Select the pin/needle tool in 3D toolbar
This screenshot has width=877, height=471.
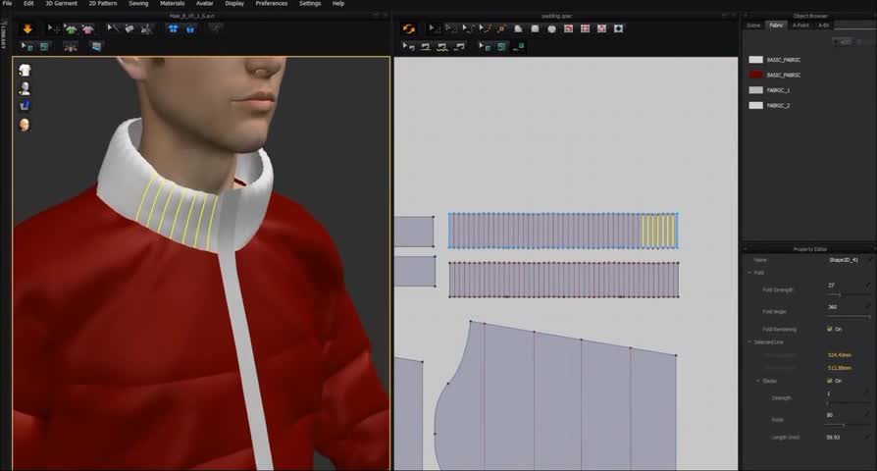click(x=113, y=28)
